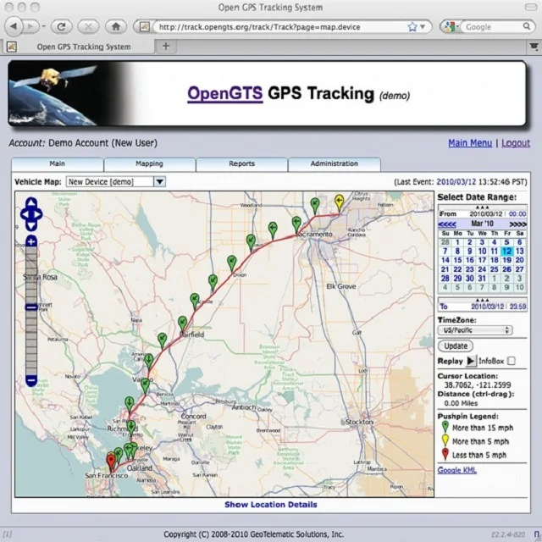This screenshot has height=542, width=542.
Task: Open a new browser tab with plus
Action: pos(166,46)
